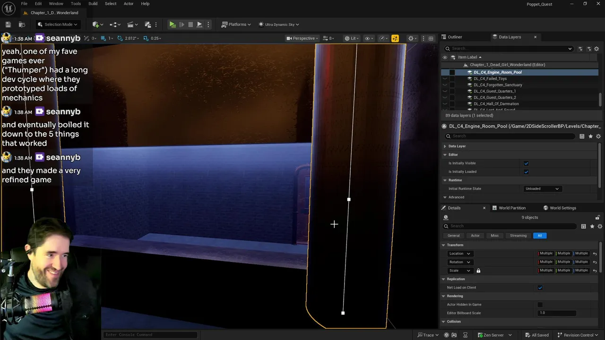Open Data Layers panel settings gear
605x340 pixels.
tap(596, 49)
